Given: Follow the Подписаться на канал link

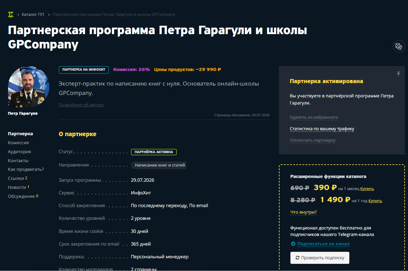Looking at the screenshot, I should click(x=323, y=244).
